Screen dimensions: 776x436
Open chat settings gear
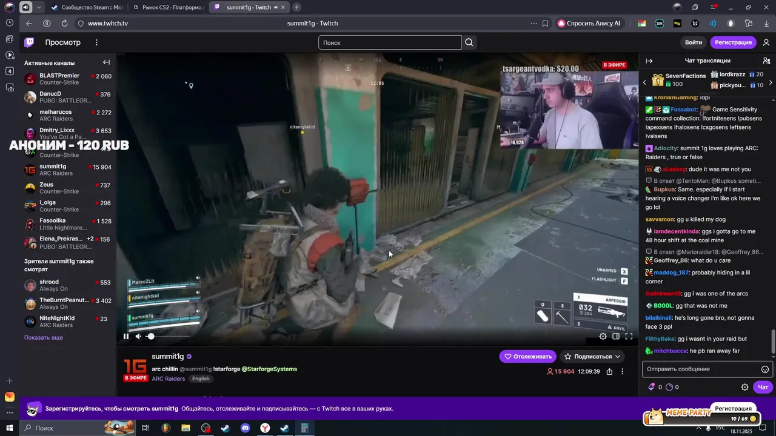[745, 387]
